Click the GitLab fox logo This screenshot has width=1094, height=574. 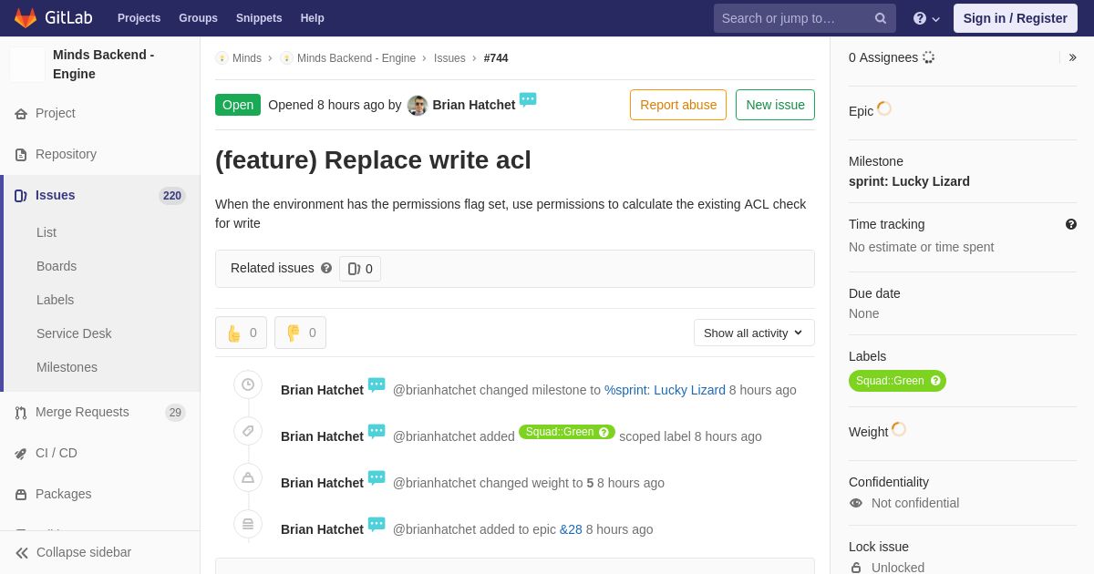(26, 18)
